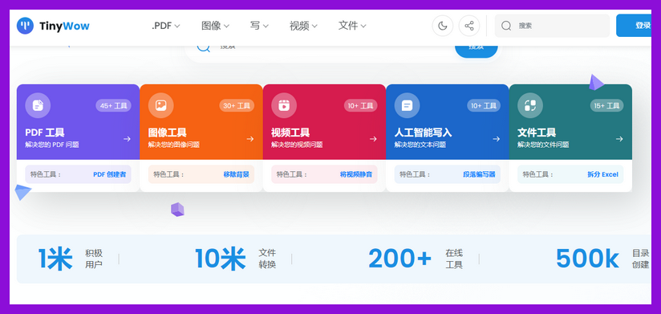Image resolution: width=661 pixels, height=314 pixels.
Task: Click text 解决您的文本问题
Action: [x=420, y=145]
